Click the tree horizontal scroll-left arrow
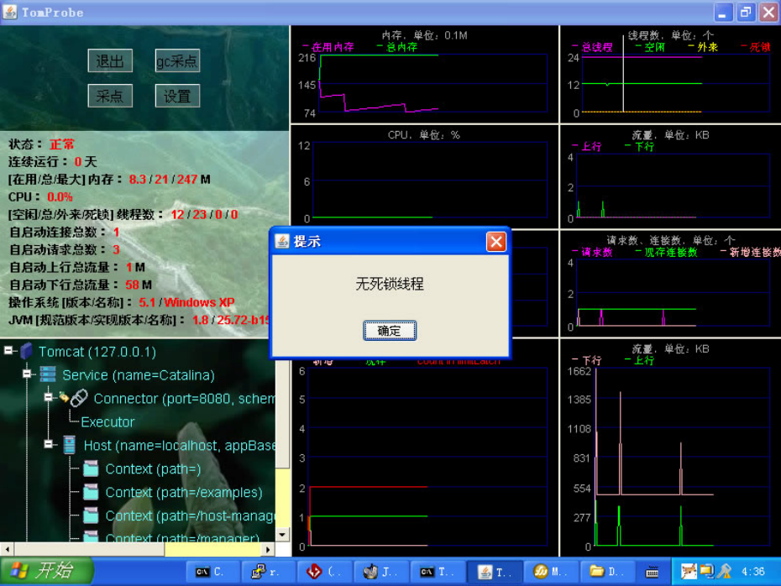The image size is (781, 586). 7,550
